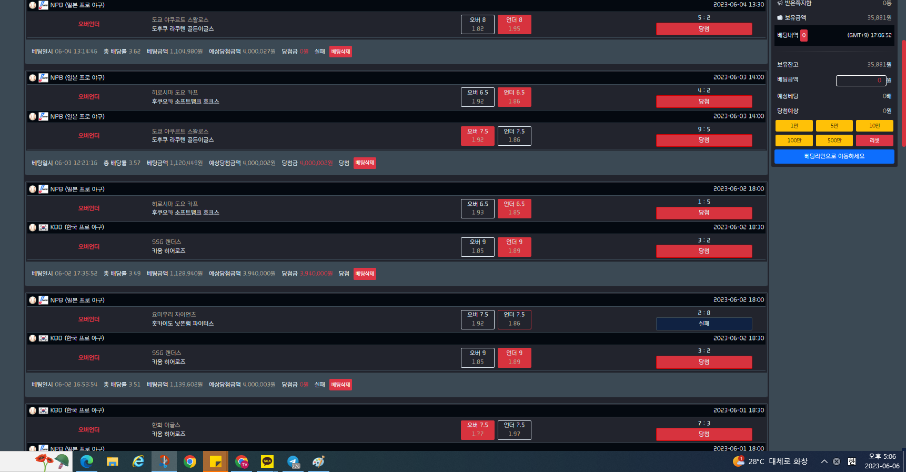Click the Korean IME 한 indicator
This screenshot has height=472, width=906.
click(852, 461)
